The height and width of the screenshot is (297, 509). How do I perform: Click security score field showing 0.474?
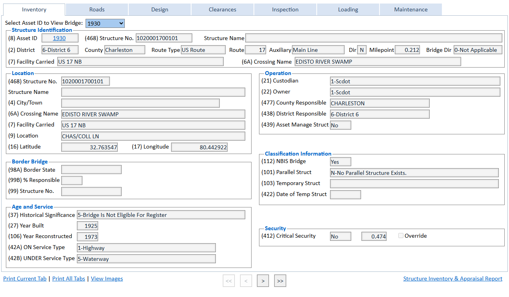[x=374, y=236]
